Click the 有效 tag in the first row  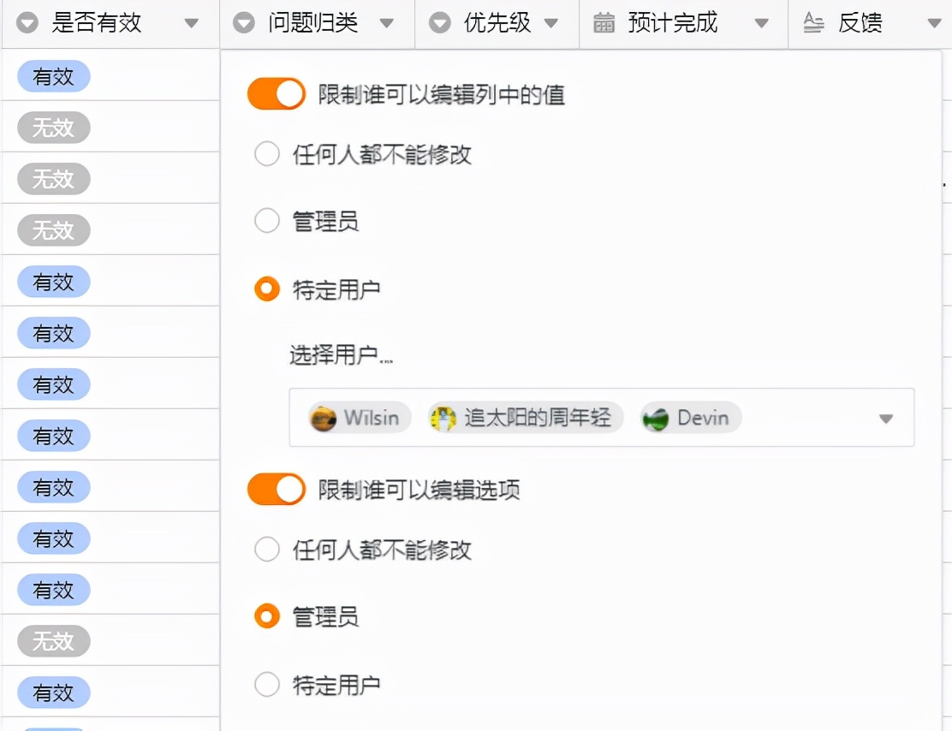click(x=53, y=76)
